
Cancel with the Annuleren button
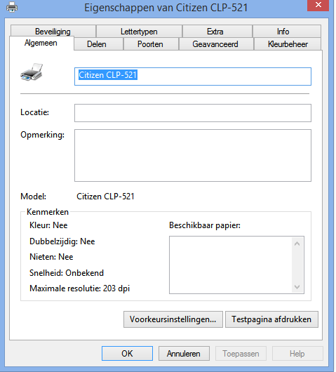click(184, 354)
